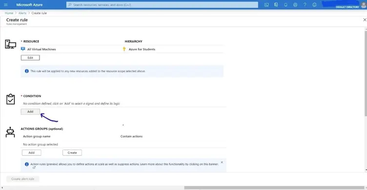The width and height of the screenshot is (367, 190).
Task: Add an existing action group
Action: pyautogui.click(x=31, y=152)
